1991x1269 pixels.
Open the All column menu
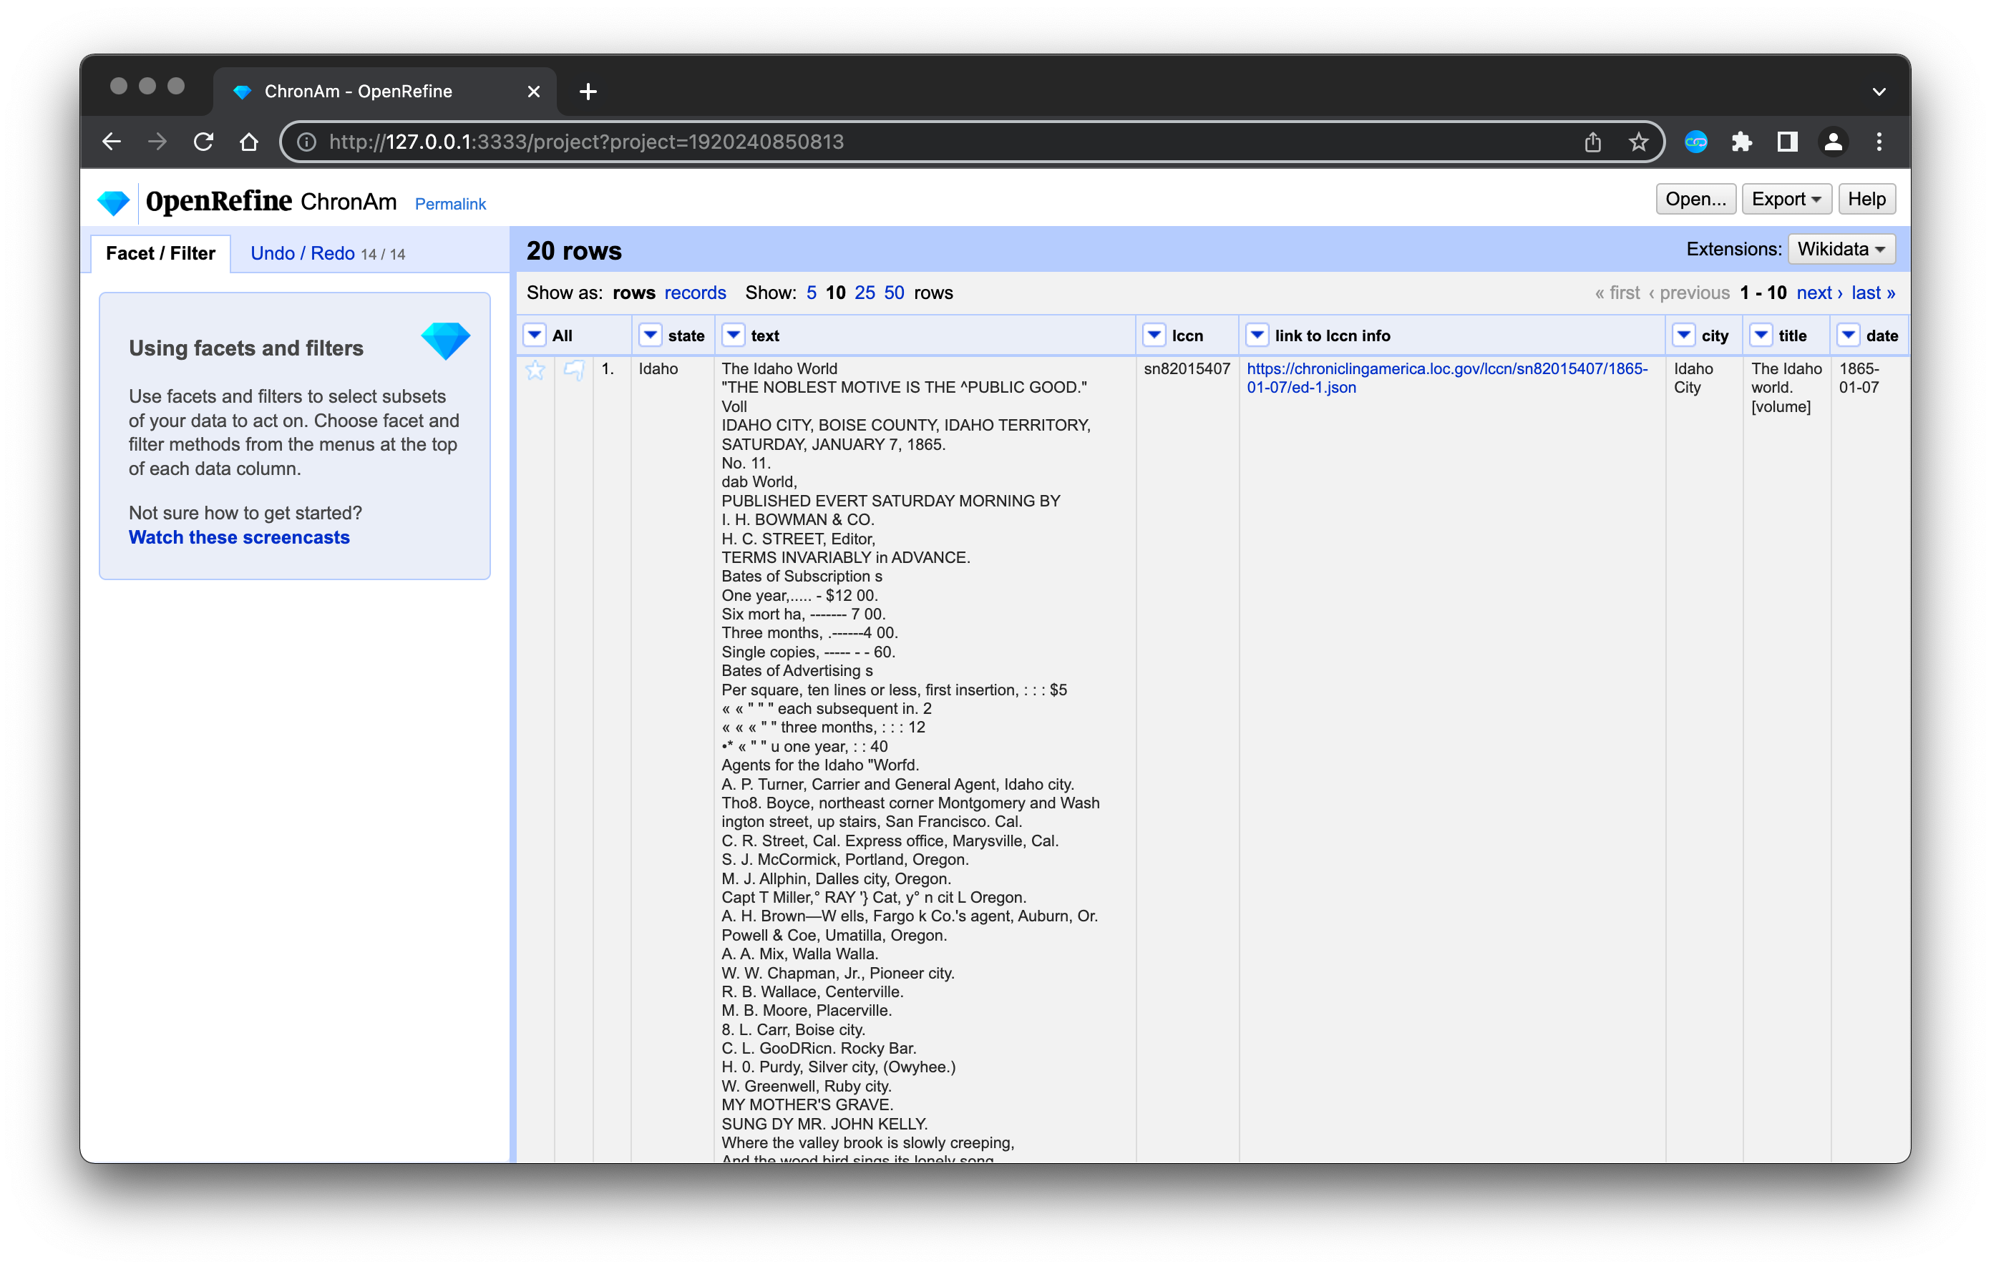click(536, 335)
